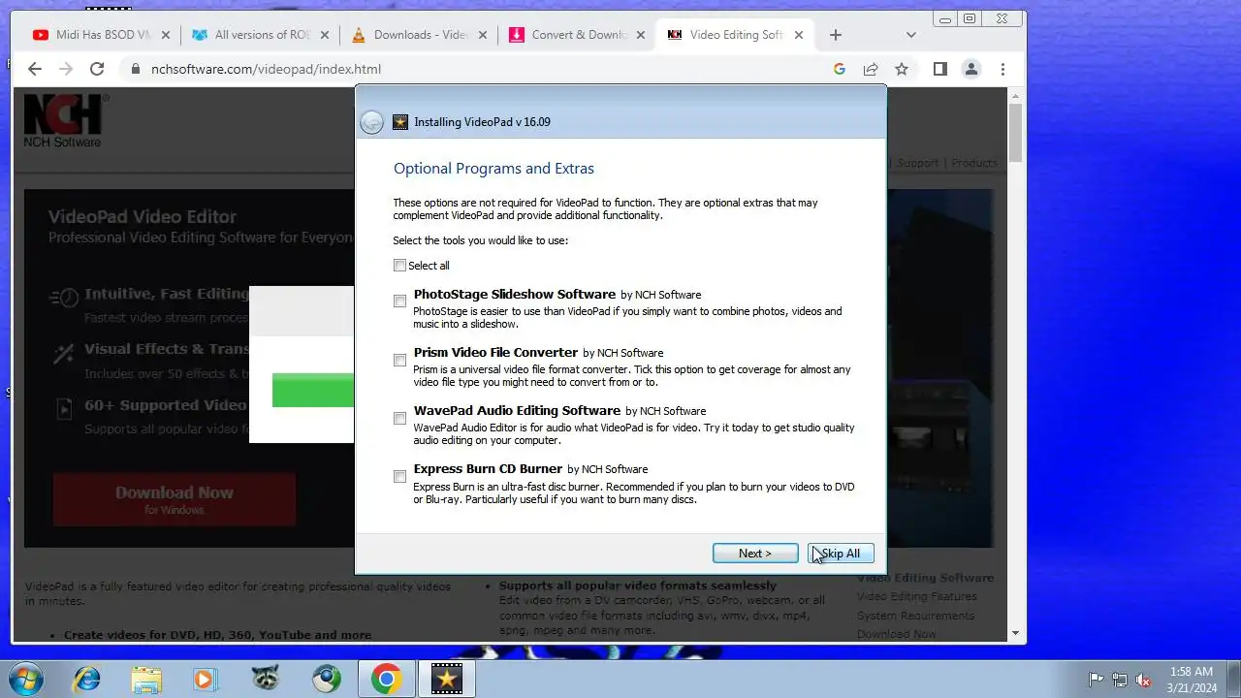Tick the Select all checkbox
This screenshot has height=698, width=1241.
[x=399, y=266]
